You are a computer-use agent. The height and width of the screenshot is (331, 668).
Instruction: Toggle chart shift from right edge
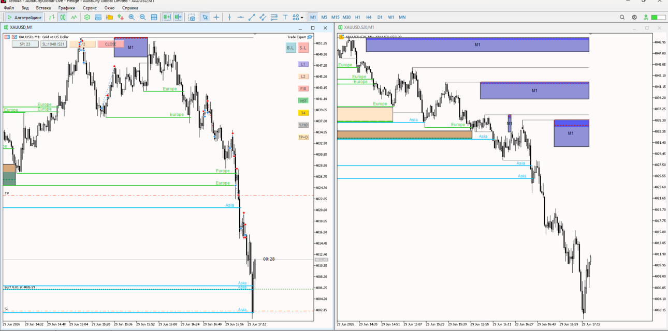tap(178, 17)
